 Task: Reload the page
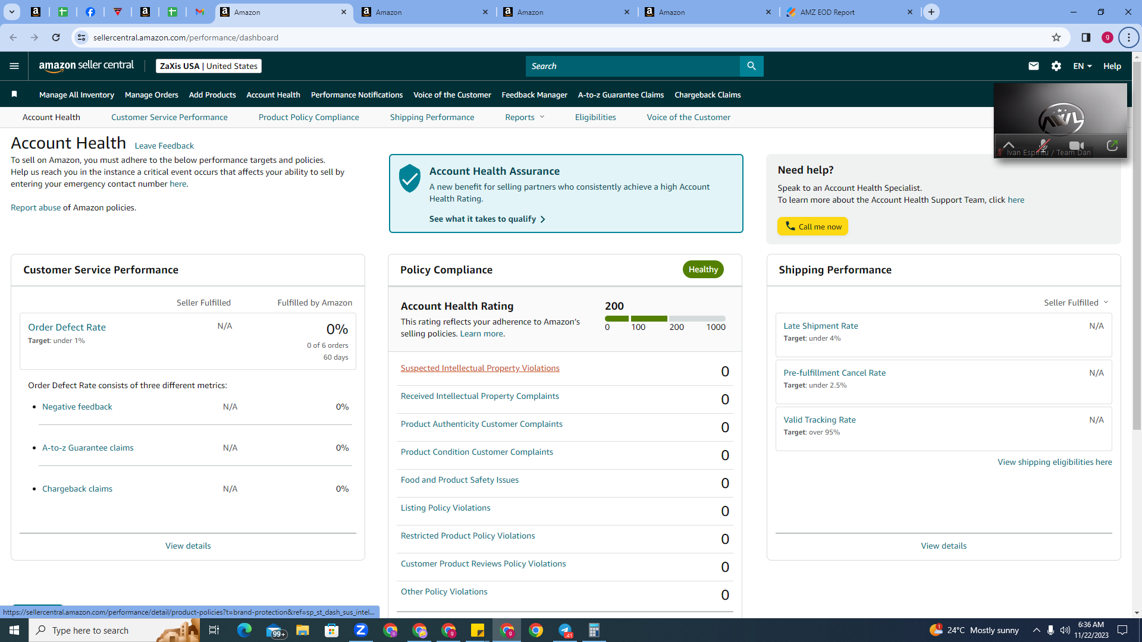(x=56, y=37)
